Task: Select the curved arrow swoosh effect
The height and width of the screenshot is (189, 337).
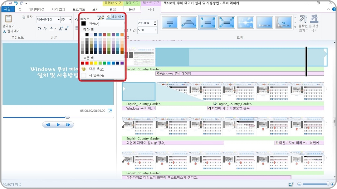Action: 283,22
